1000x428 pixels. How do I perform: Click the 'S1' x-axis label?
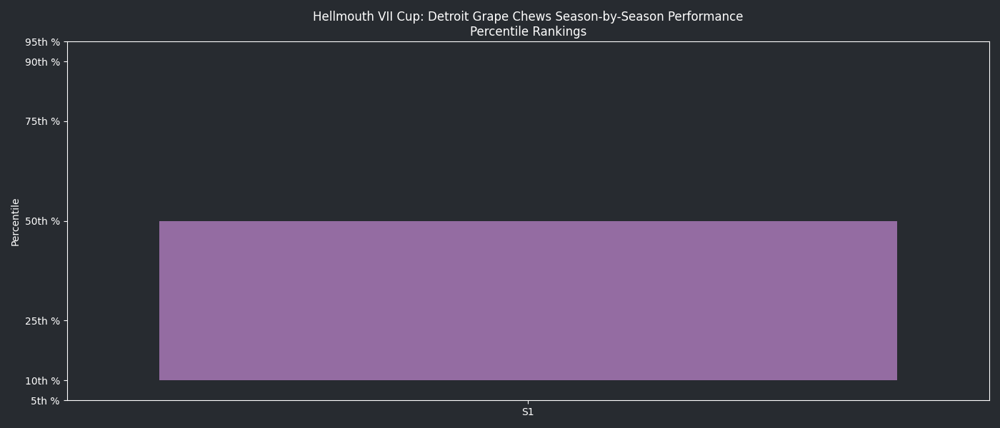pyautogui.click(x=528, y=412)
